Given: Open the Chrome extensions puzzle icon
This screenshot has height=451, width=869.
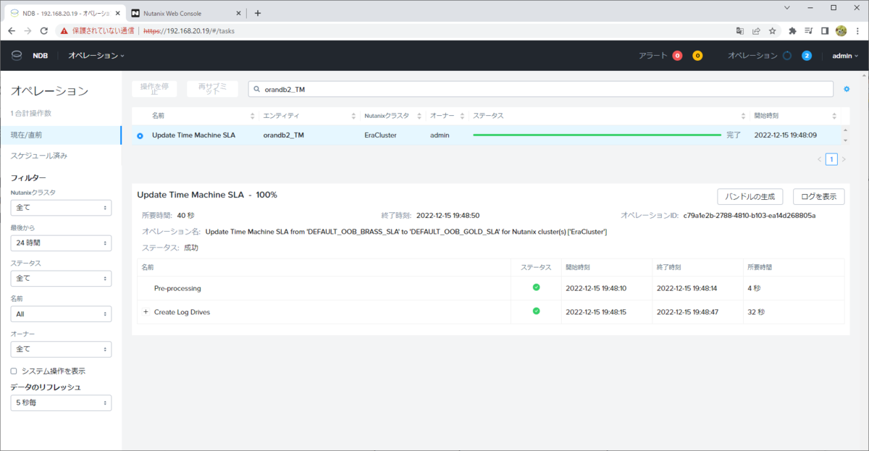Looking at the screenshot, I should point(792,31).
